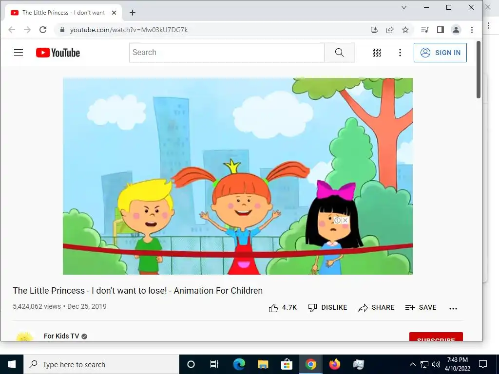The width and height of the screenshot is (499, 374).
Task: Open the For Kids TV channel
Action: click(x=61, y=336)
